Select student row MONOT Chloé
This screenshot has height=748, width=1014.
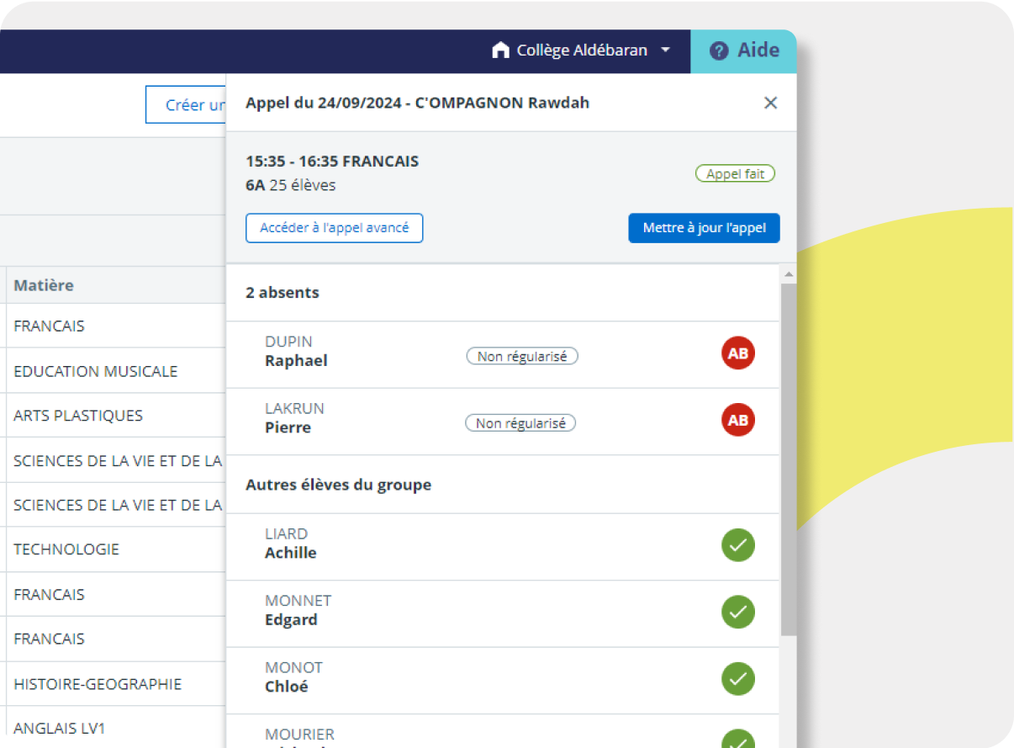pos(503,680)
